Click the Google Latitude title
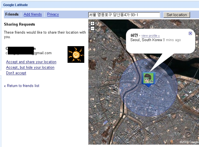The image size is (199, 147). pyautogui.click(x=15, y=5)
